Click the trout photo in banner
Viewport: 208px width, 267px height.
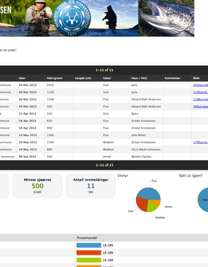[166, 18]
